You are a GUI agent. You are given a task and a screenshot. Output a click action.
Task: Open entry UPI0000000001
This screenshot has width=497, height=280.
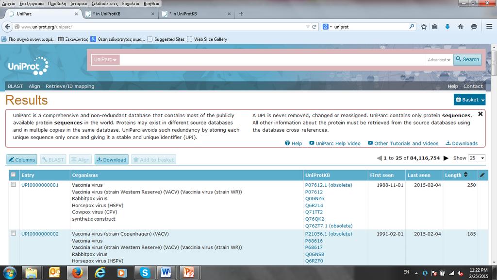(x=40, y=185)
